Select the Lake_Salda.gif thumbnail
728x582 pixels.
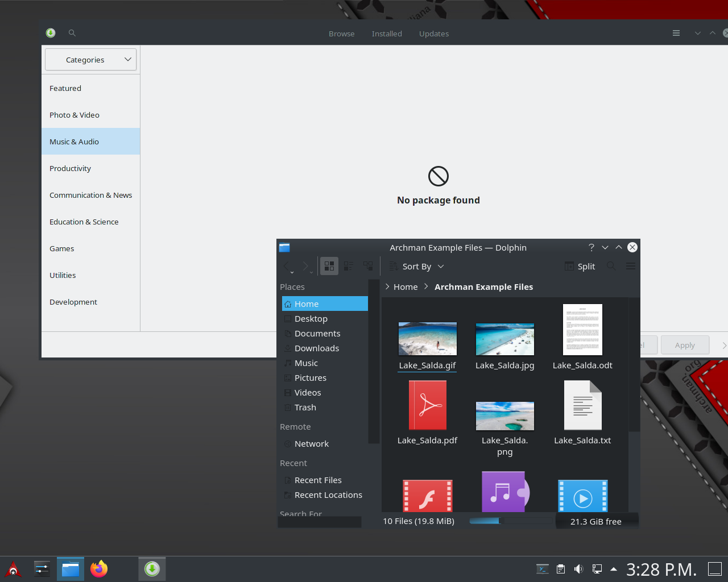pyautogui.click(x=428, y=339)
